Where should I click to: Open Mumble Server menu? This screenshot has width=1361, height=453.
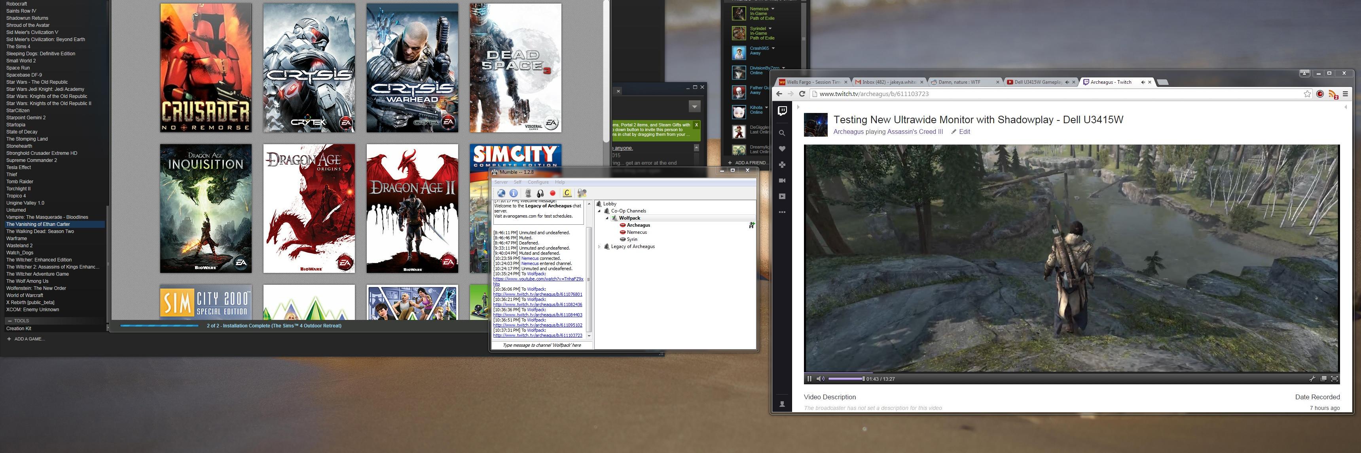point(501,182)
